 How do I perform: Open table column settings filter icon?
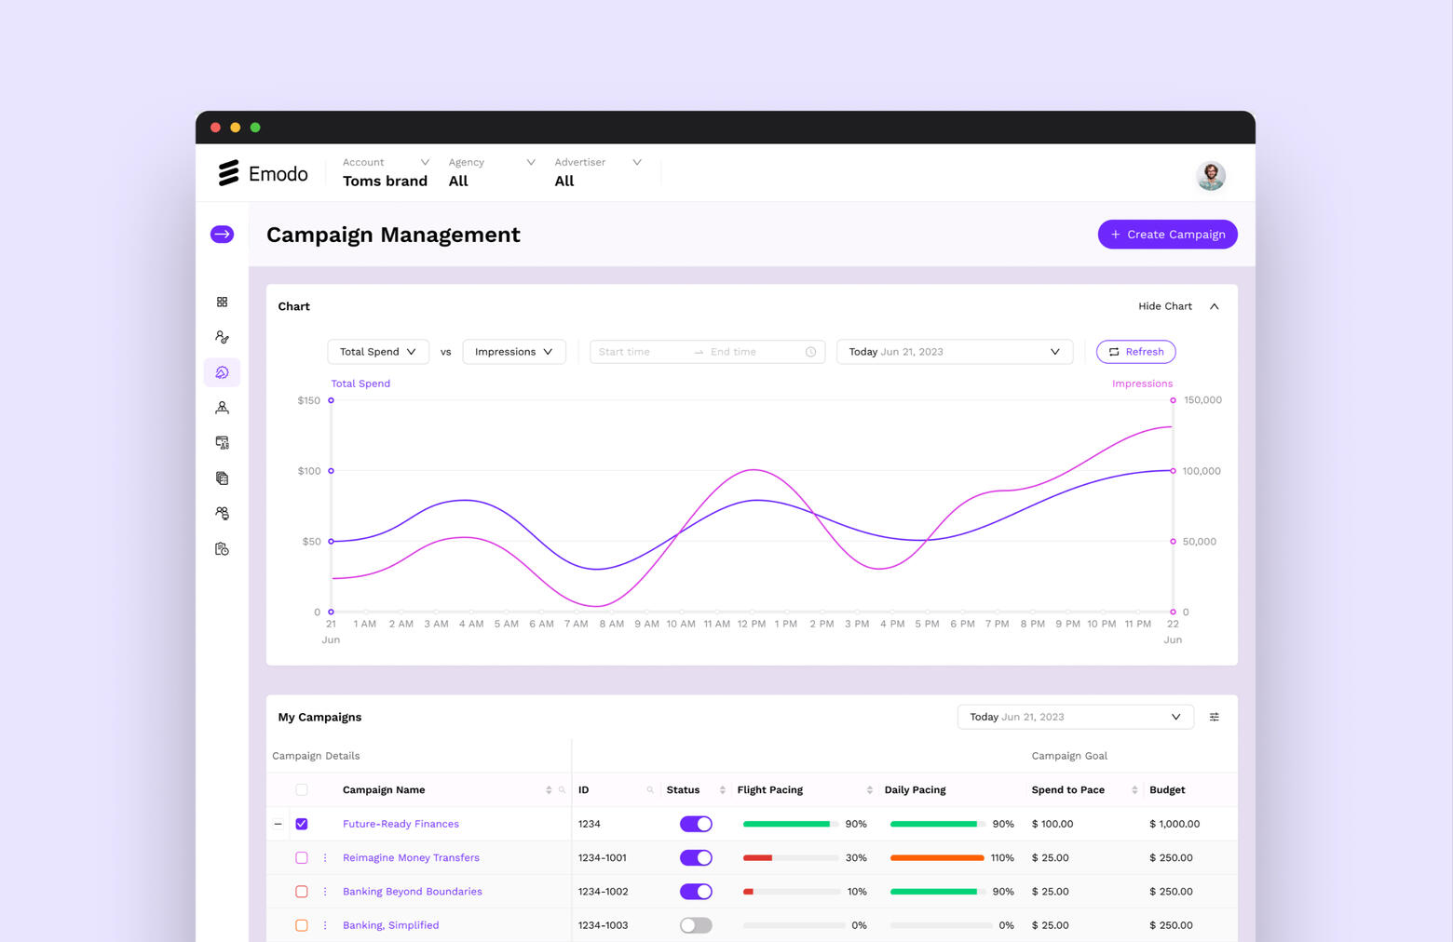(1214, 717)
